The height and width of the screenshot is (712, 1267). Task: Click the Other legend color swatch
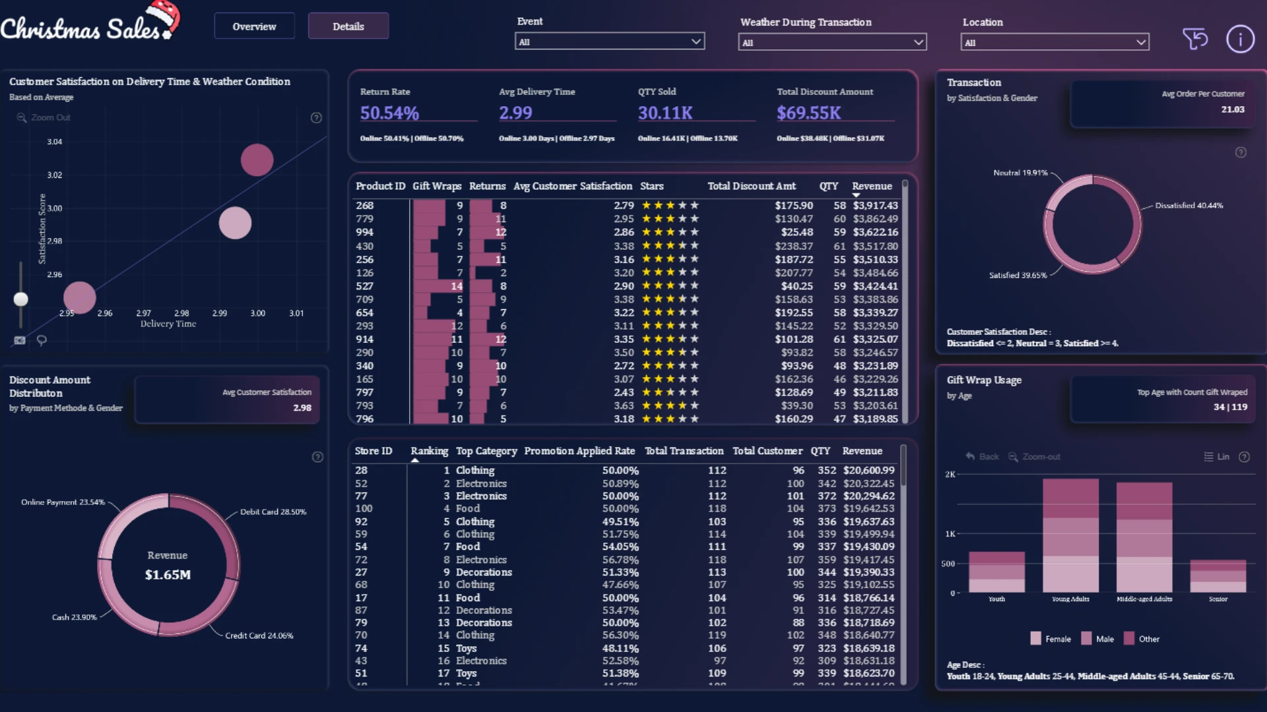coord(1129,638)
